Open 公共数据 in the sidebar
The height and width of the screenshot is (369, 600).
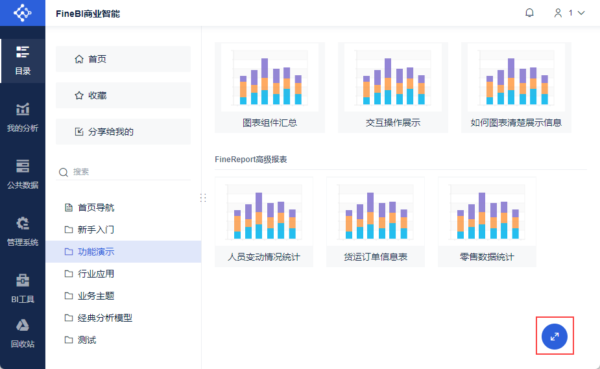(23, 174)
